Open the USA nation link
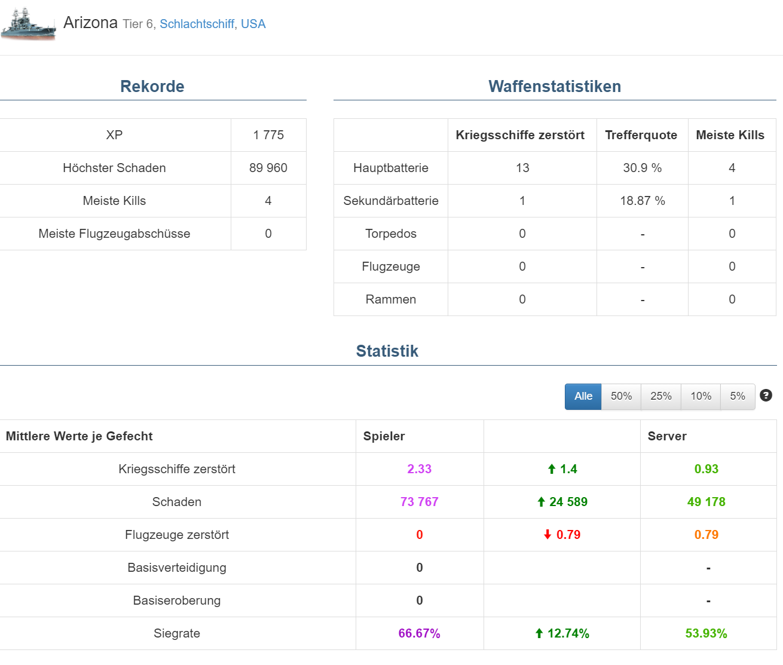This screenshot has width=783, height=665. (x=253, y=24)
